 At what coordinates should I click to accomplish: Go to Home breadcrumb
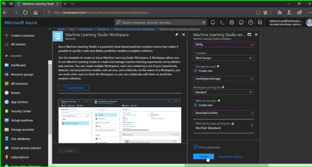point(61,29)
